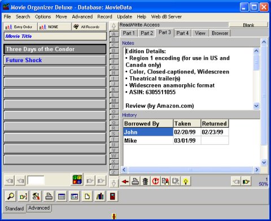Viewport: 271px width, 221px height.
Task: Click the grayed paste record icon
Action: 176,181
